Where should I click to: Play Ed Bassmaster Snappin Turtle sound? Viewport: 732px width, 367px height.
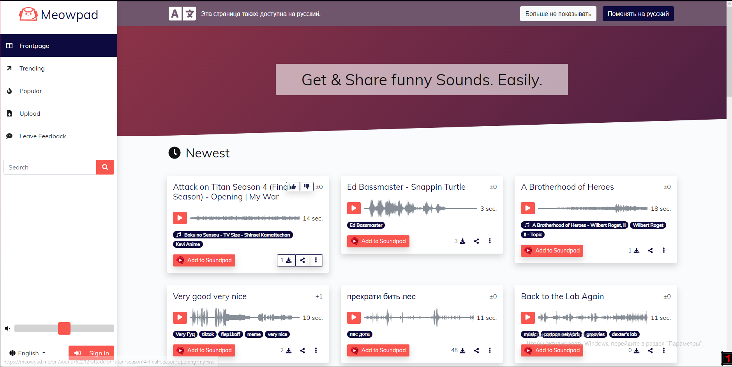[354, 208]
